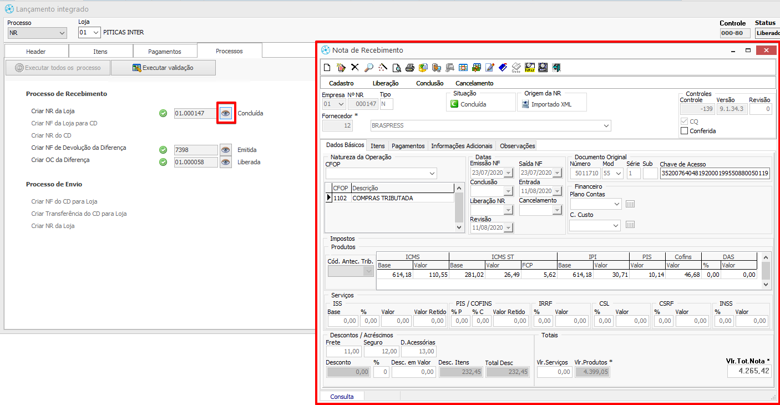View NR 01.000147 using eye icon

pos(225,113)
